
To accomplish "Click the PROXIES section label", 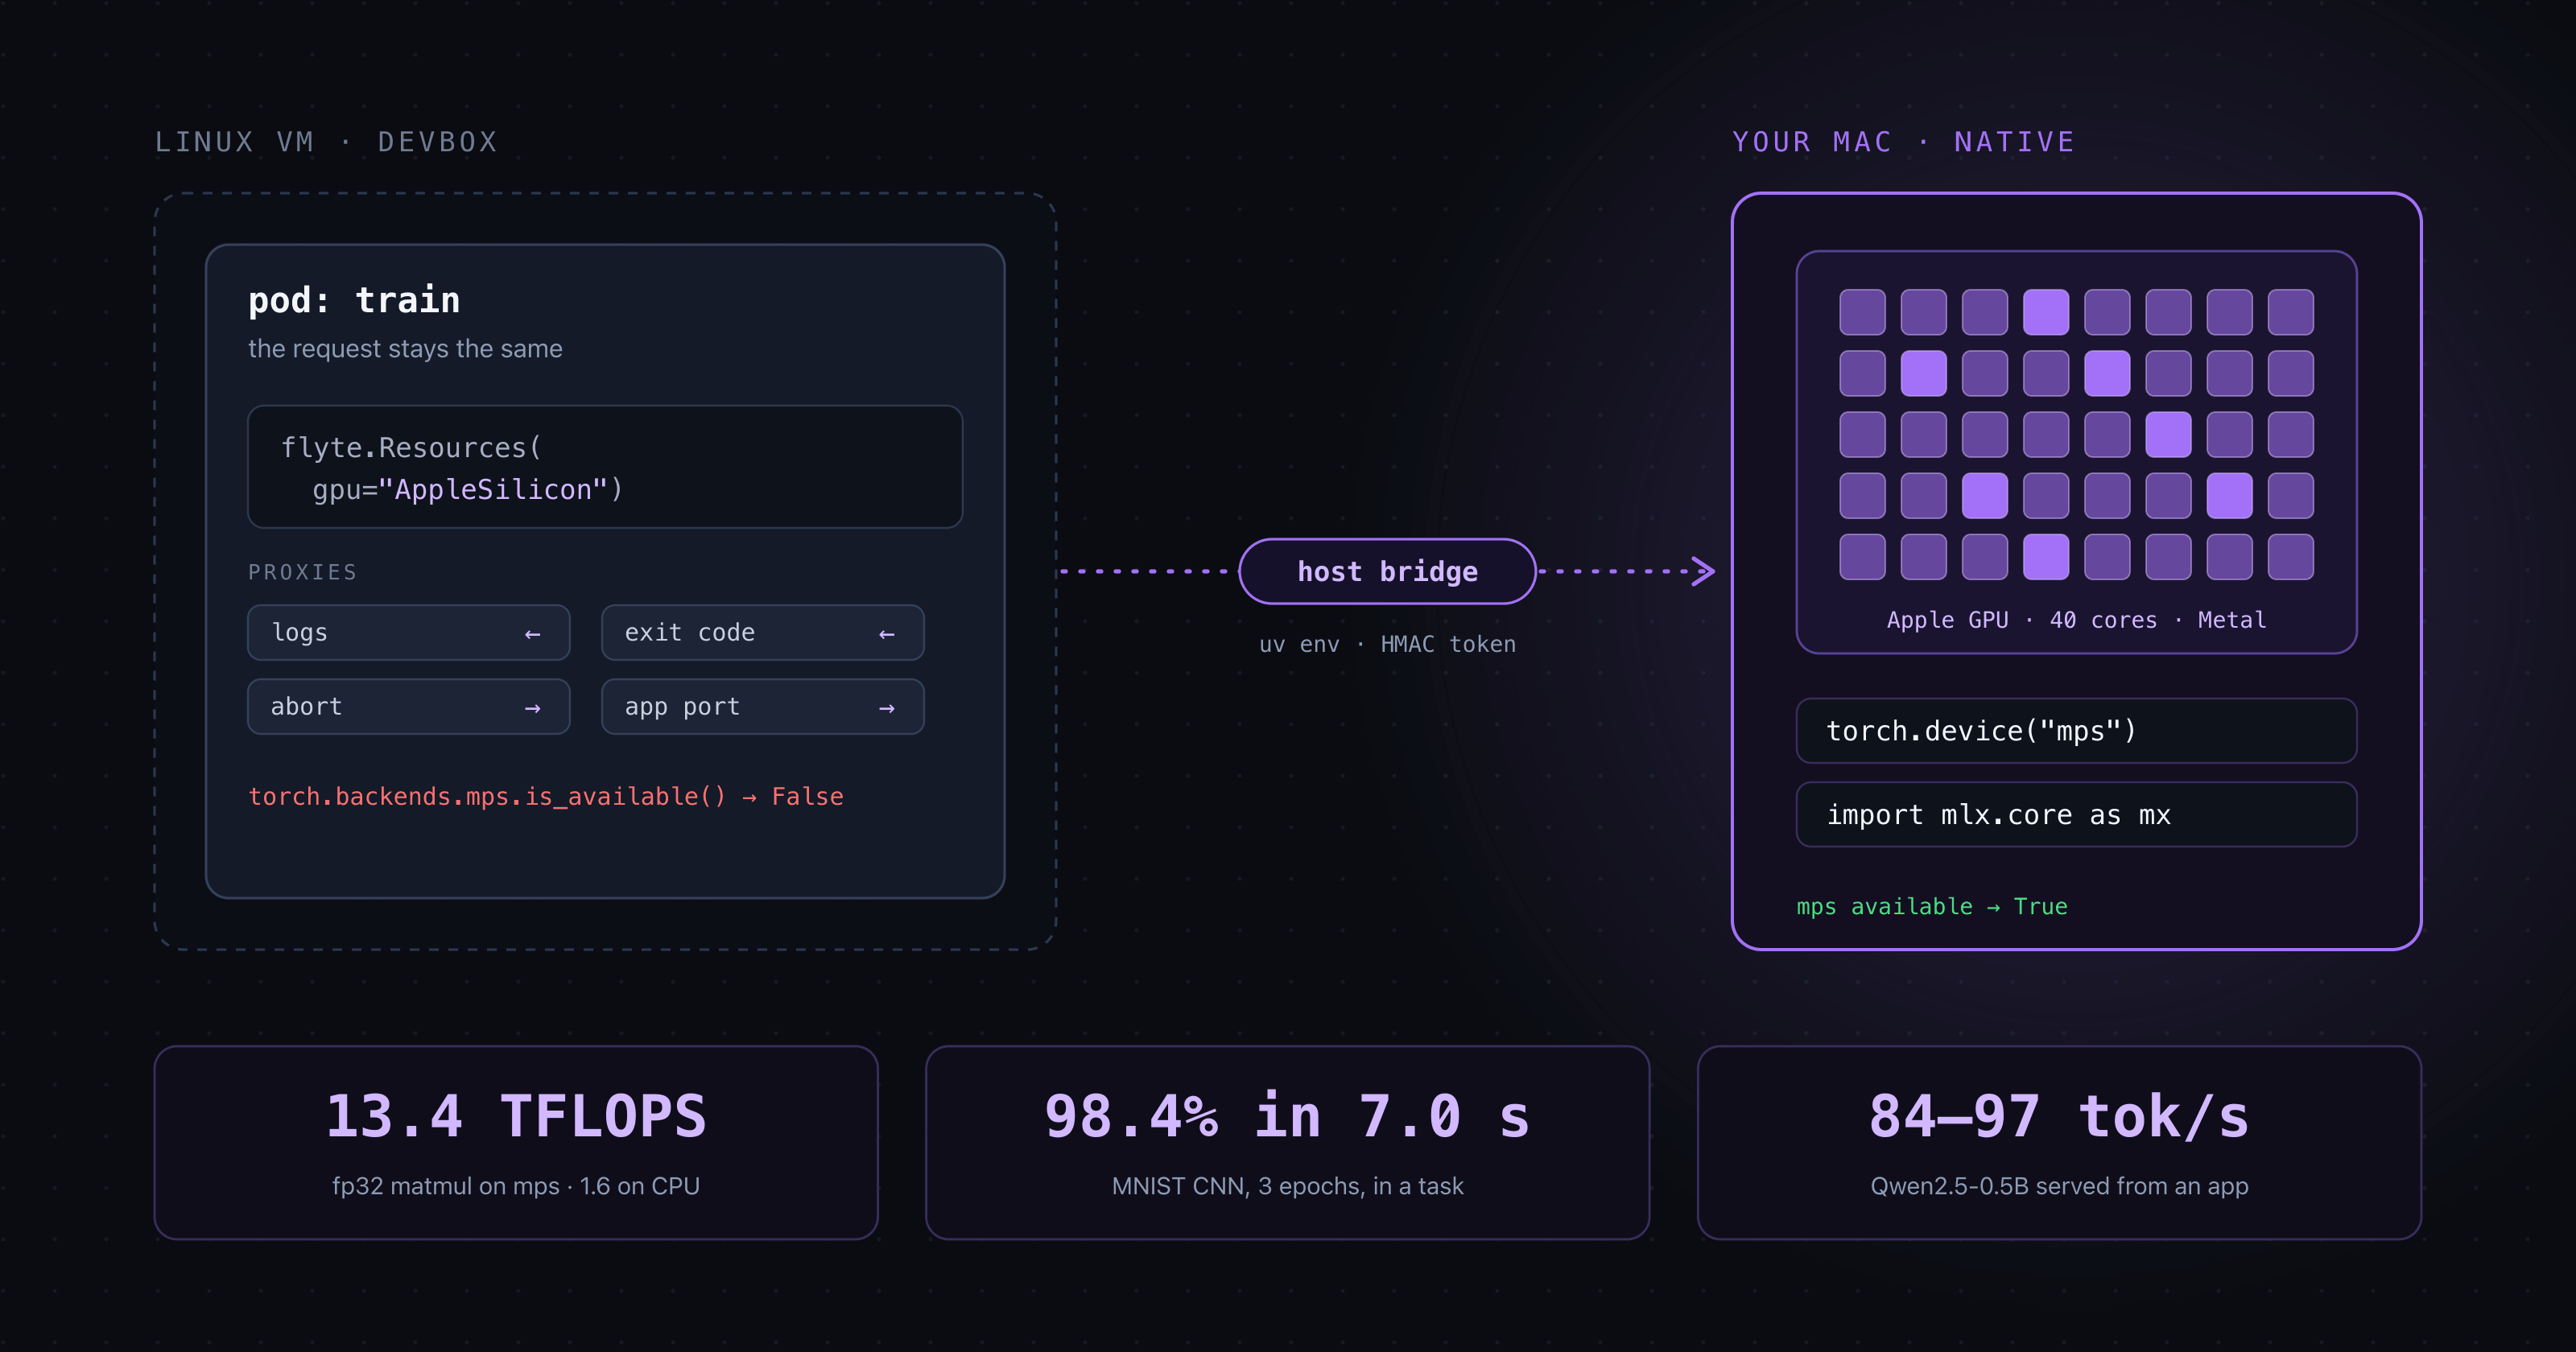I will tap(303, 572).
